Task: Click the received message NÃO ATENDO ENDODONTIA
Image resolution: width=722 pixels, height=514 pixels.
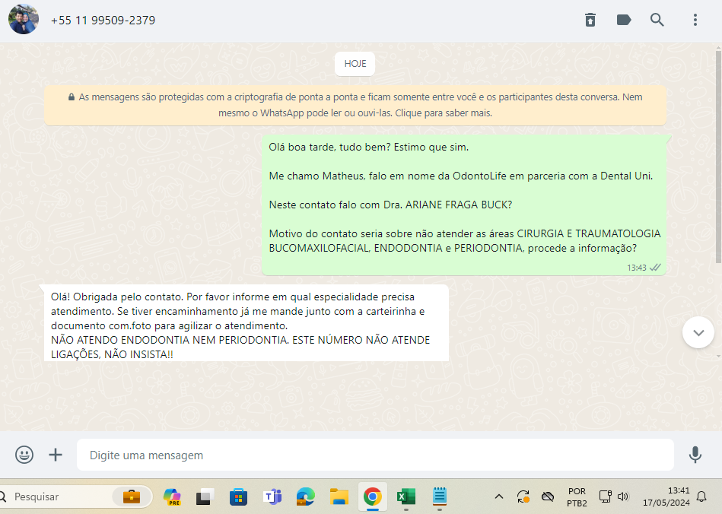Action: coord(246,322)
